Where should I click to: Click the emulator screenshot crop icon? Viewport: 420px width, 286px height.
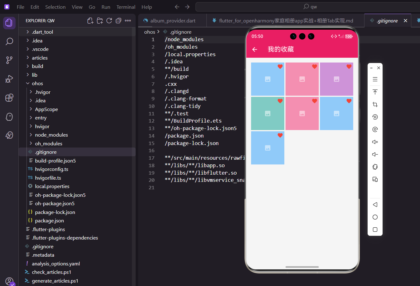tap(375, 104)
